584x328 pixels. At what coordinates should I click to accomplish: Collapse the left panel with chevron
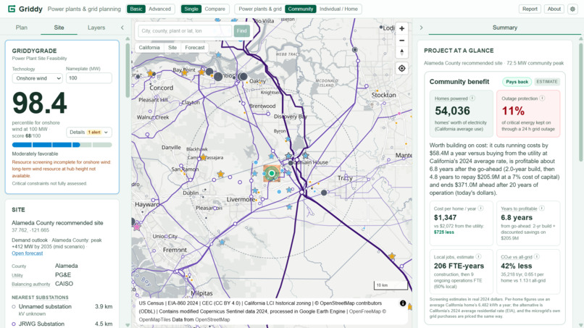click(122, 28)
